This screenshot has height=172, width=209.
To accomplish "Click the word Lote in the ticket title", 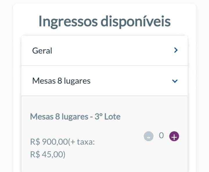I will point(112,117).
